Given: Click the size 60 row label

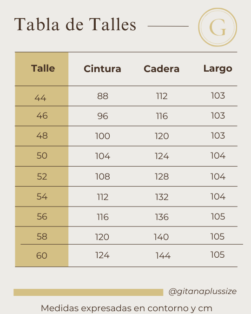Looking at the screenshot, I should pyautogui.click(x=42, y=256).
